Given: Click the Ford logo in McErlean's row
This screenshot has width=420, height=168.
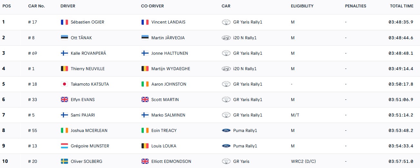Looking at the screenshot, I should click(226, 130).
